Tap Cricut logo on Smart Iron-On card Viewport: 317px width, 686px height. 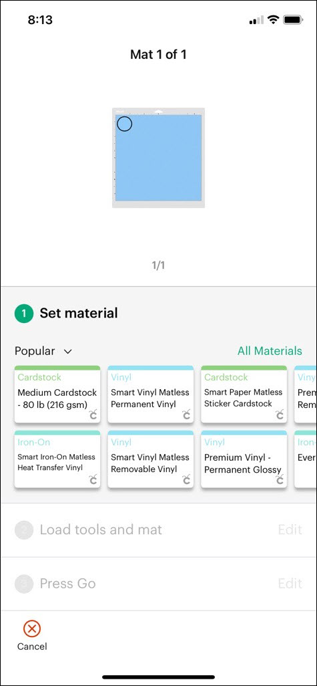click(93, 479)
